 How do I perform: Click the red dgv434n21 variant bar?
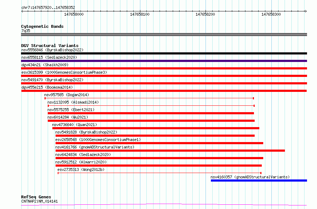pyautogui.click(x=164, y=68)
